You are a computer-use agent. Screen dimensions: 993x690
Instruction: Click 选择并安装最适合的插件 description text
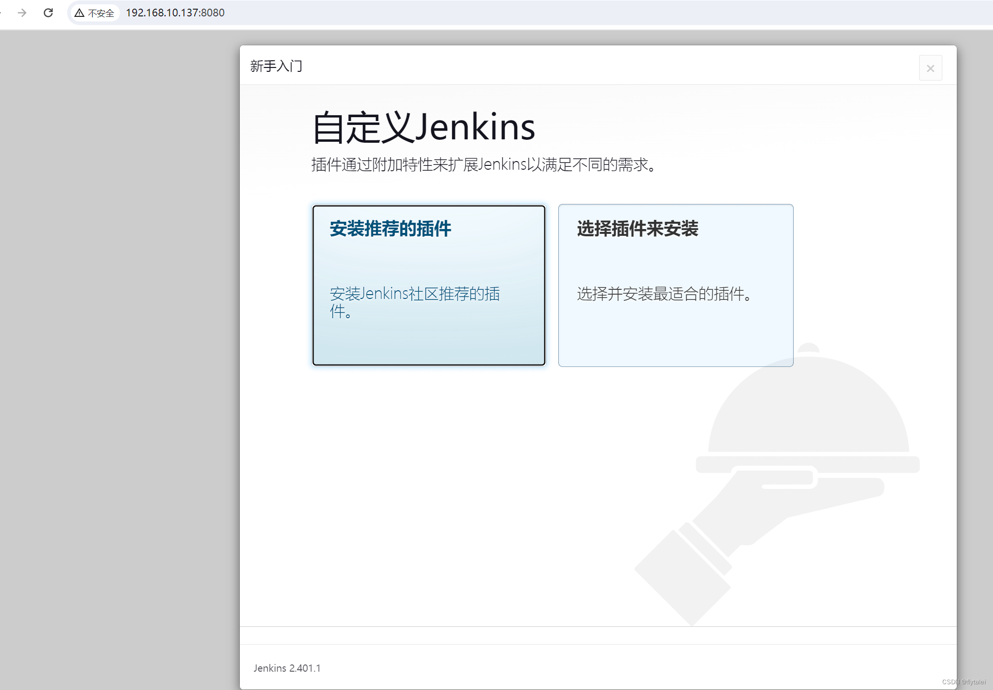664,294
